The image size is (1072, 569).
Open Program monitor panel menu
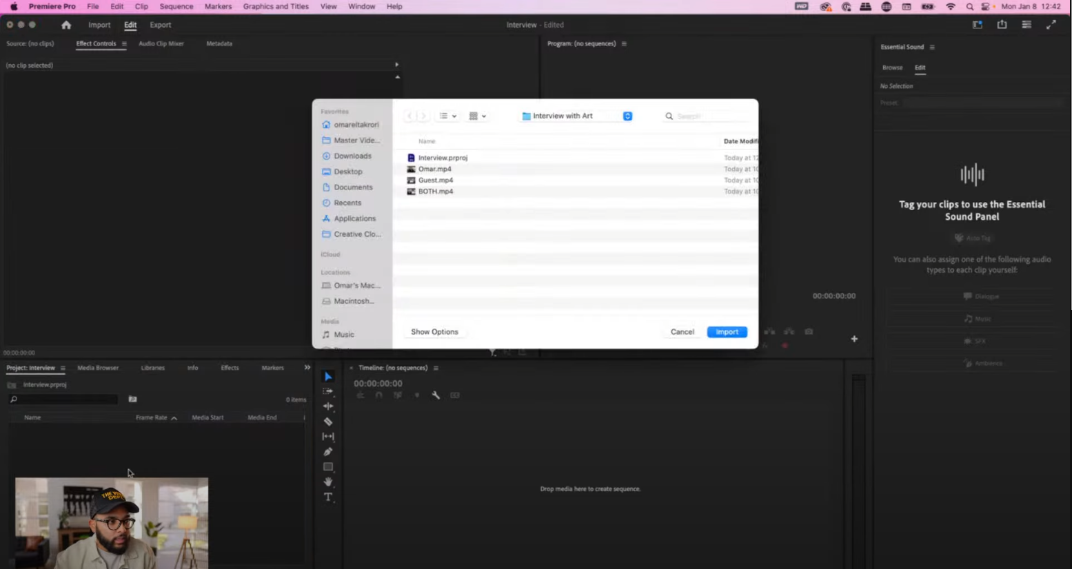click(624, 44)
